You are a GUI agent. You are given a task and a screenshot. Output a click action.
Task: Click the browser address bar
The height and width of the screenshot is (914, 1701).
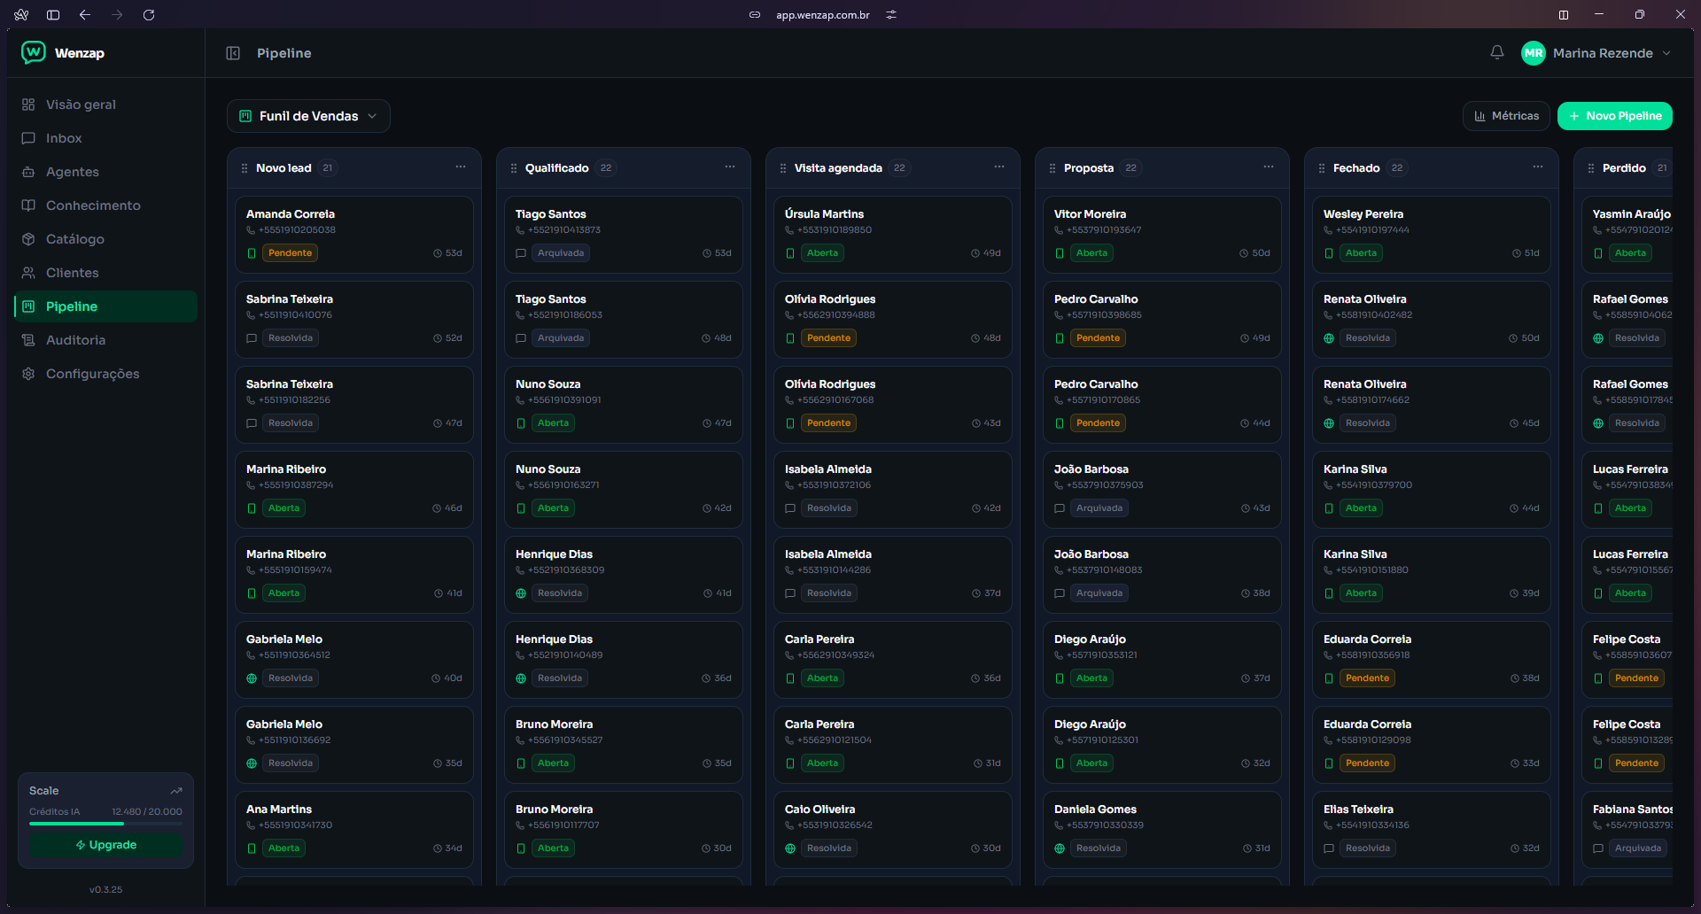click(x=823, y=14)
